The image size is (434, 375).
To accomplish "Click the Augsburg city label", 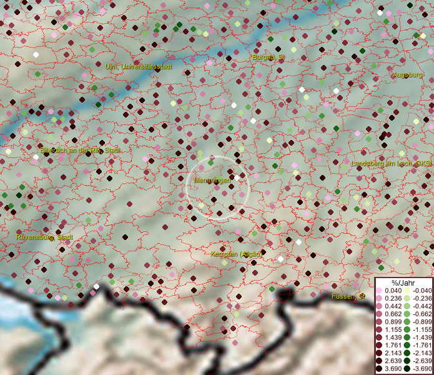I will [407, 75].
